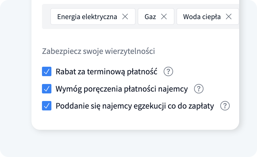Show explanation for "Poddanie się najemcy egzekucji"
Viewport: 257px width, 157px height.
225,106
